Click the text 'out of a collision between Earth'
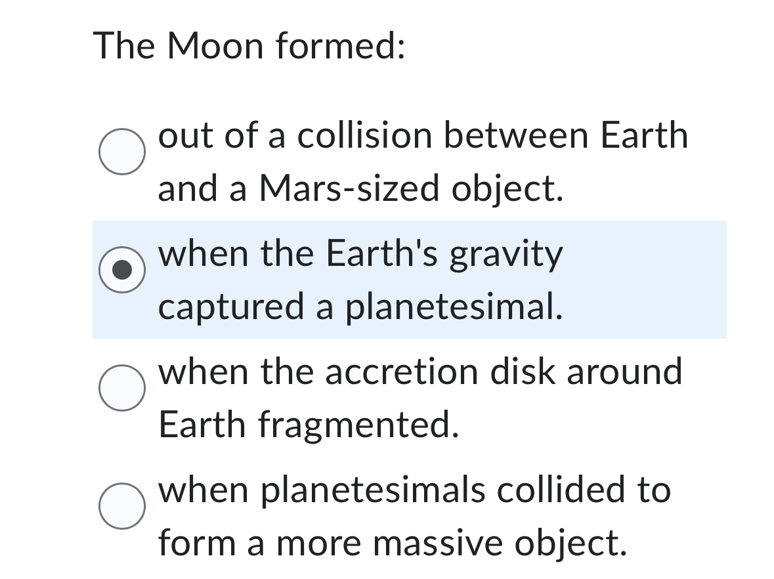774x579 pixels. point(423,135)
